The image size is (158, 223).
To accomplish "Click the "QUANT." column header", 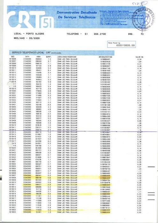I will (49, 57).
